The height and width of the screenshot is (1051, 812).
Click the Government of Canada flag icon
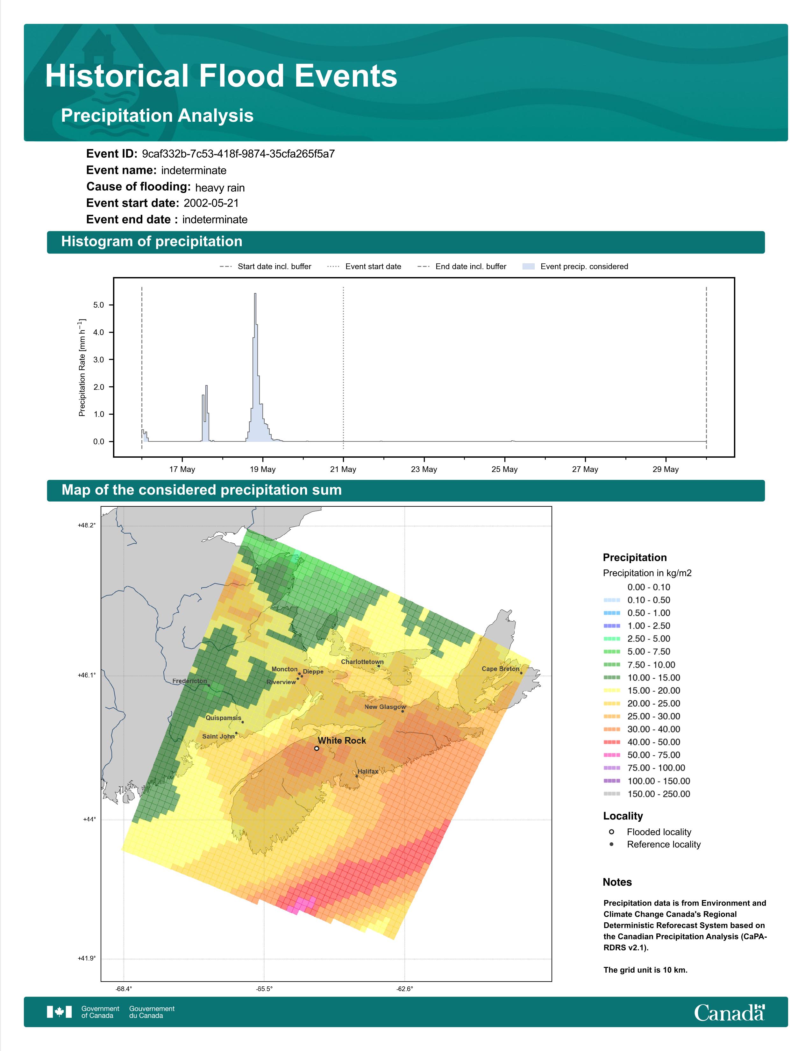[x=59, y=1012]
